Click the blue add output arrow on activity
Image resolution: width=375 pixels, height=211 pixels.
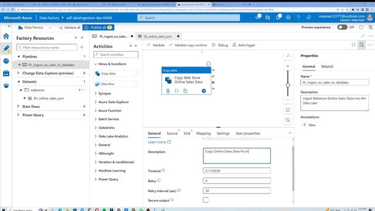[204, 91]
